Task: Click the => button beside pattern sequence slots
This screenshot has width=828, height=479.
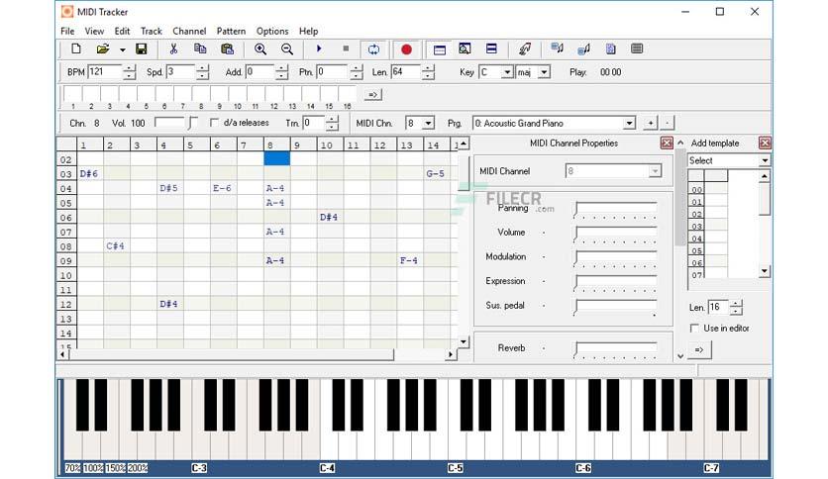Action: pyautogui.click(x=373, y=94)
